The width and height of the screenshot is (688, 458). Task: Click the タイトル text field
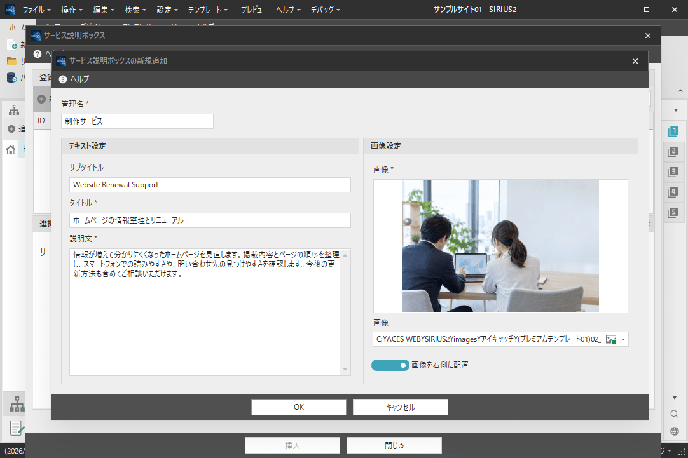point(210,220)
